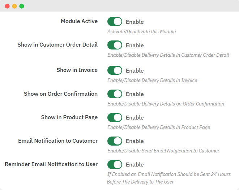239x190 pixels.
Task: Switch off Show on Order Confirmation
Action: point(115,94)
